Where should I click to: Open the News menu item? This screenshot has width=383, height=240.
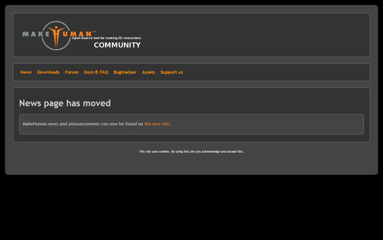coord(26,72)
